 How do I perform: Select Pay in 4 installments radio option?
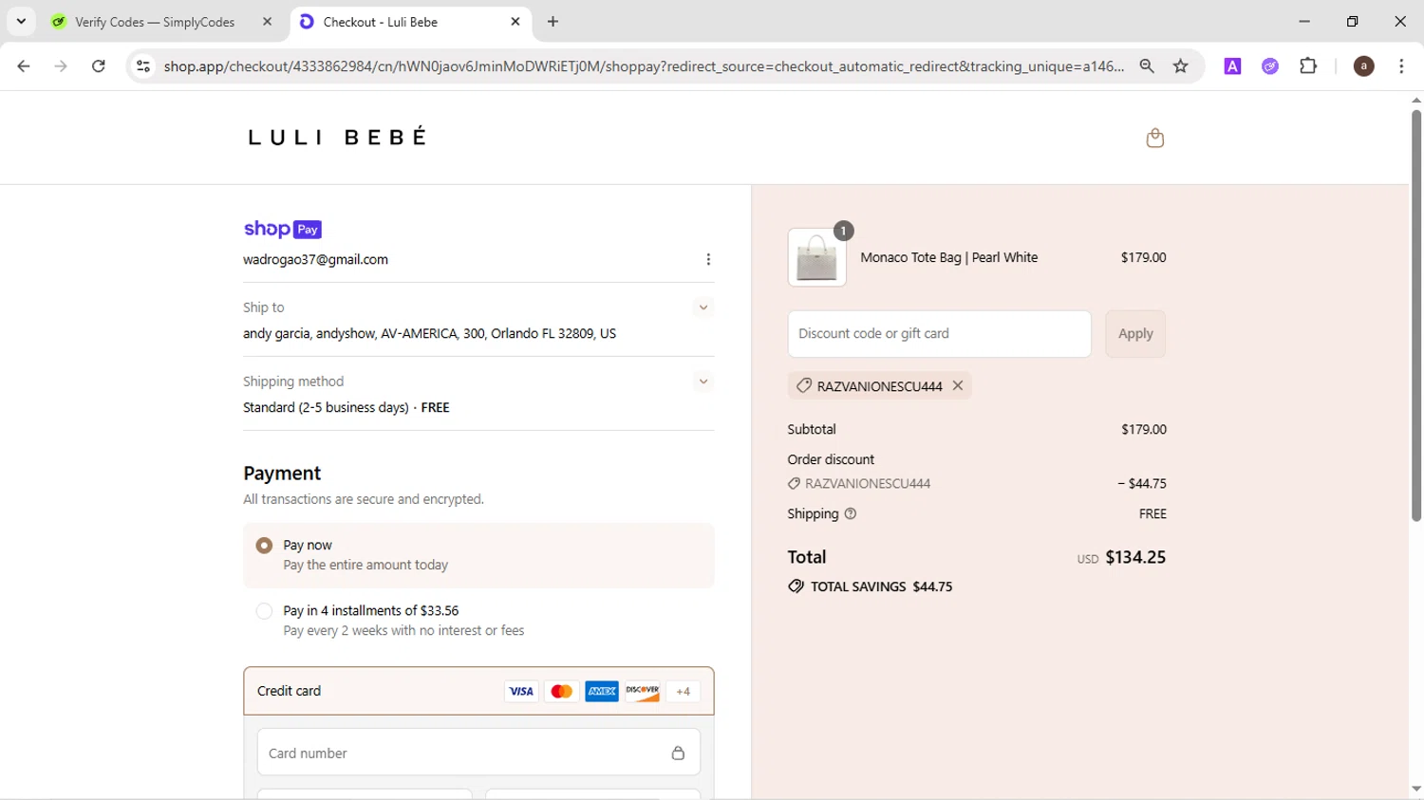264,611
